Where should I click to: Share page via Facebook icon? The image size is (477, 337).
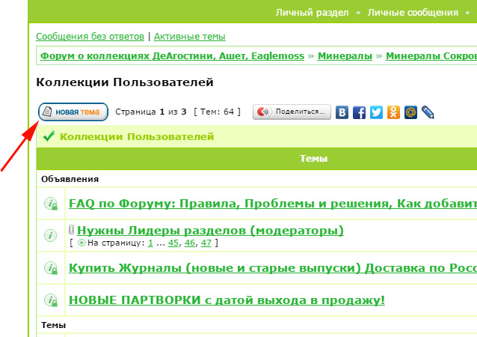(x=359, y=112)
